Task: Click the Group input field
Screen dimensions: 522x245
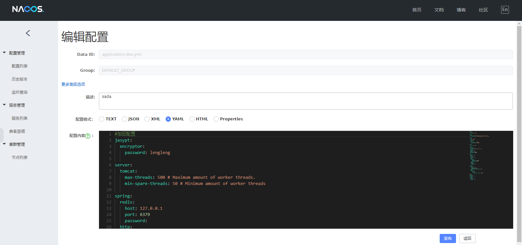Action: coord(306,70)
